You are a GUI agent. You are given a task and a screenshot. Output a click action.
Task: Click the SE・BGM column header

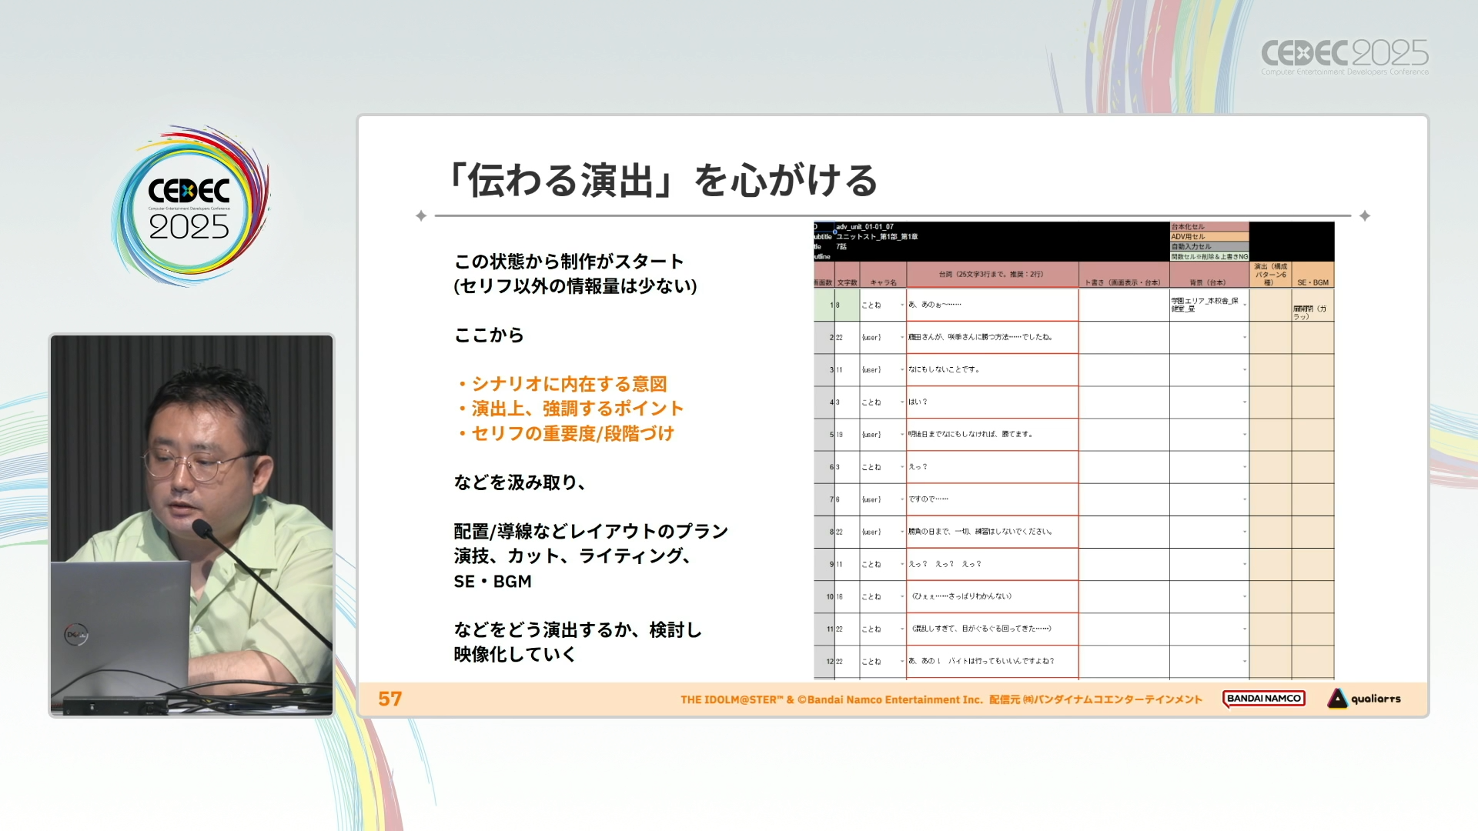[1312, 282]
